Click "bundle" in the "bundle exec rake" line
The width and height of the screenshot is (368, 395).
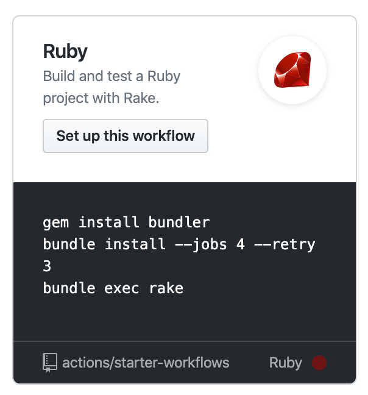coord(69,288)
